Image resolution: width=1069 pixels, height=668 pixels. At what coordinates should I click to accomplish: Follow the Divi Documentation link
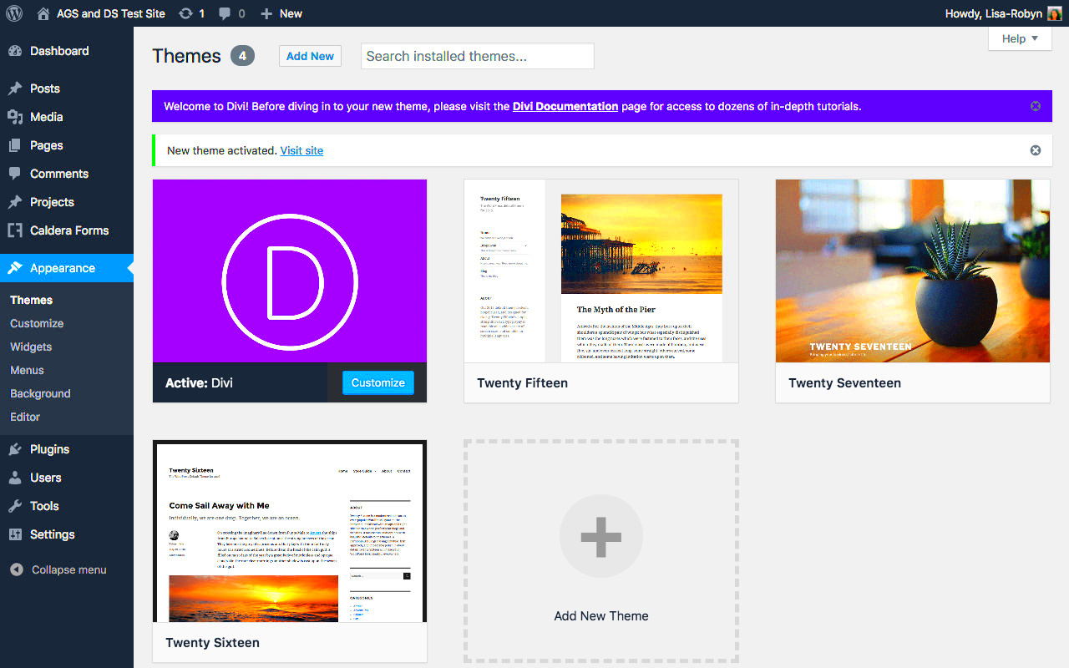coord(565,106)
